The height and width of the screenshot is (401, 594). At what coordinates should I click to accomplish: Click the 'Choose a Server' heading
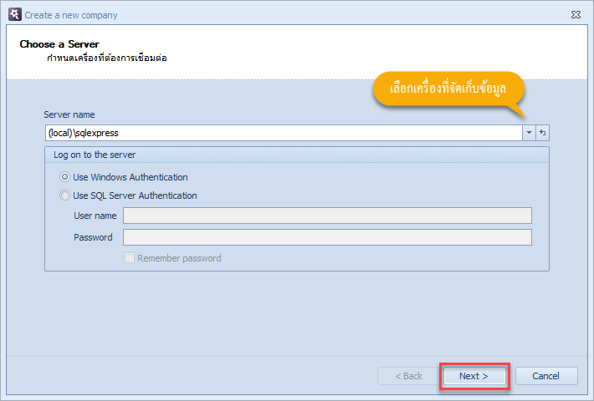tap(59, 44)
